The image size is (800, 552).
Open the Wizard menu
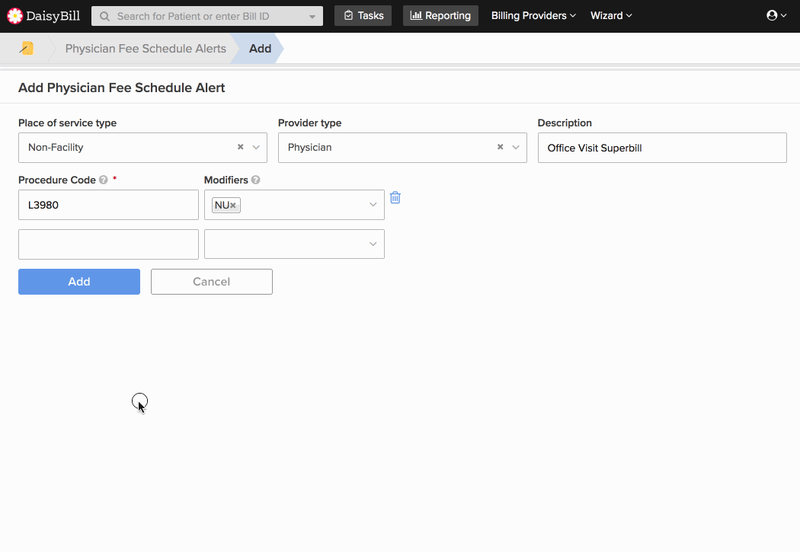pos(611,16)
